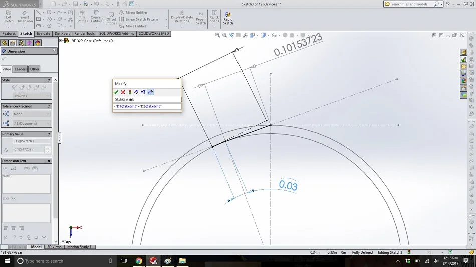Image resolution: width=476 pixels, height=267 pixels.
Task: Switch to Other tab in Dimension panel
Action: (34, 69)
